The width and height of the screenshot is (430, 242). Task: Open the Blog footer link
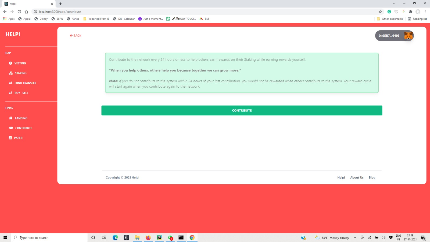tap(372, 177)
